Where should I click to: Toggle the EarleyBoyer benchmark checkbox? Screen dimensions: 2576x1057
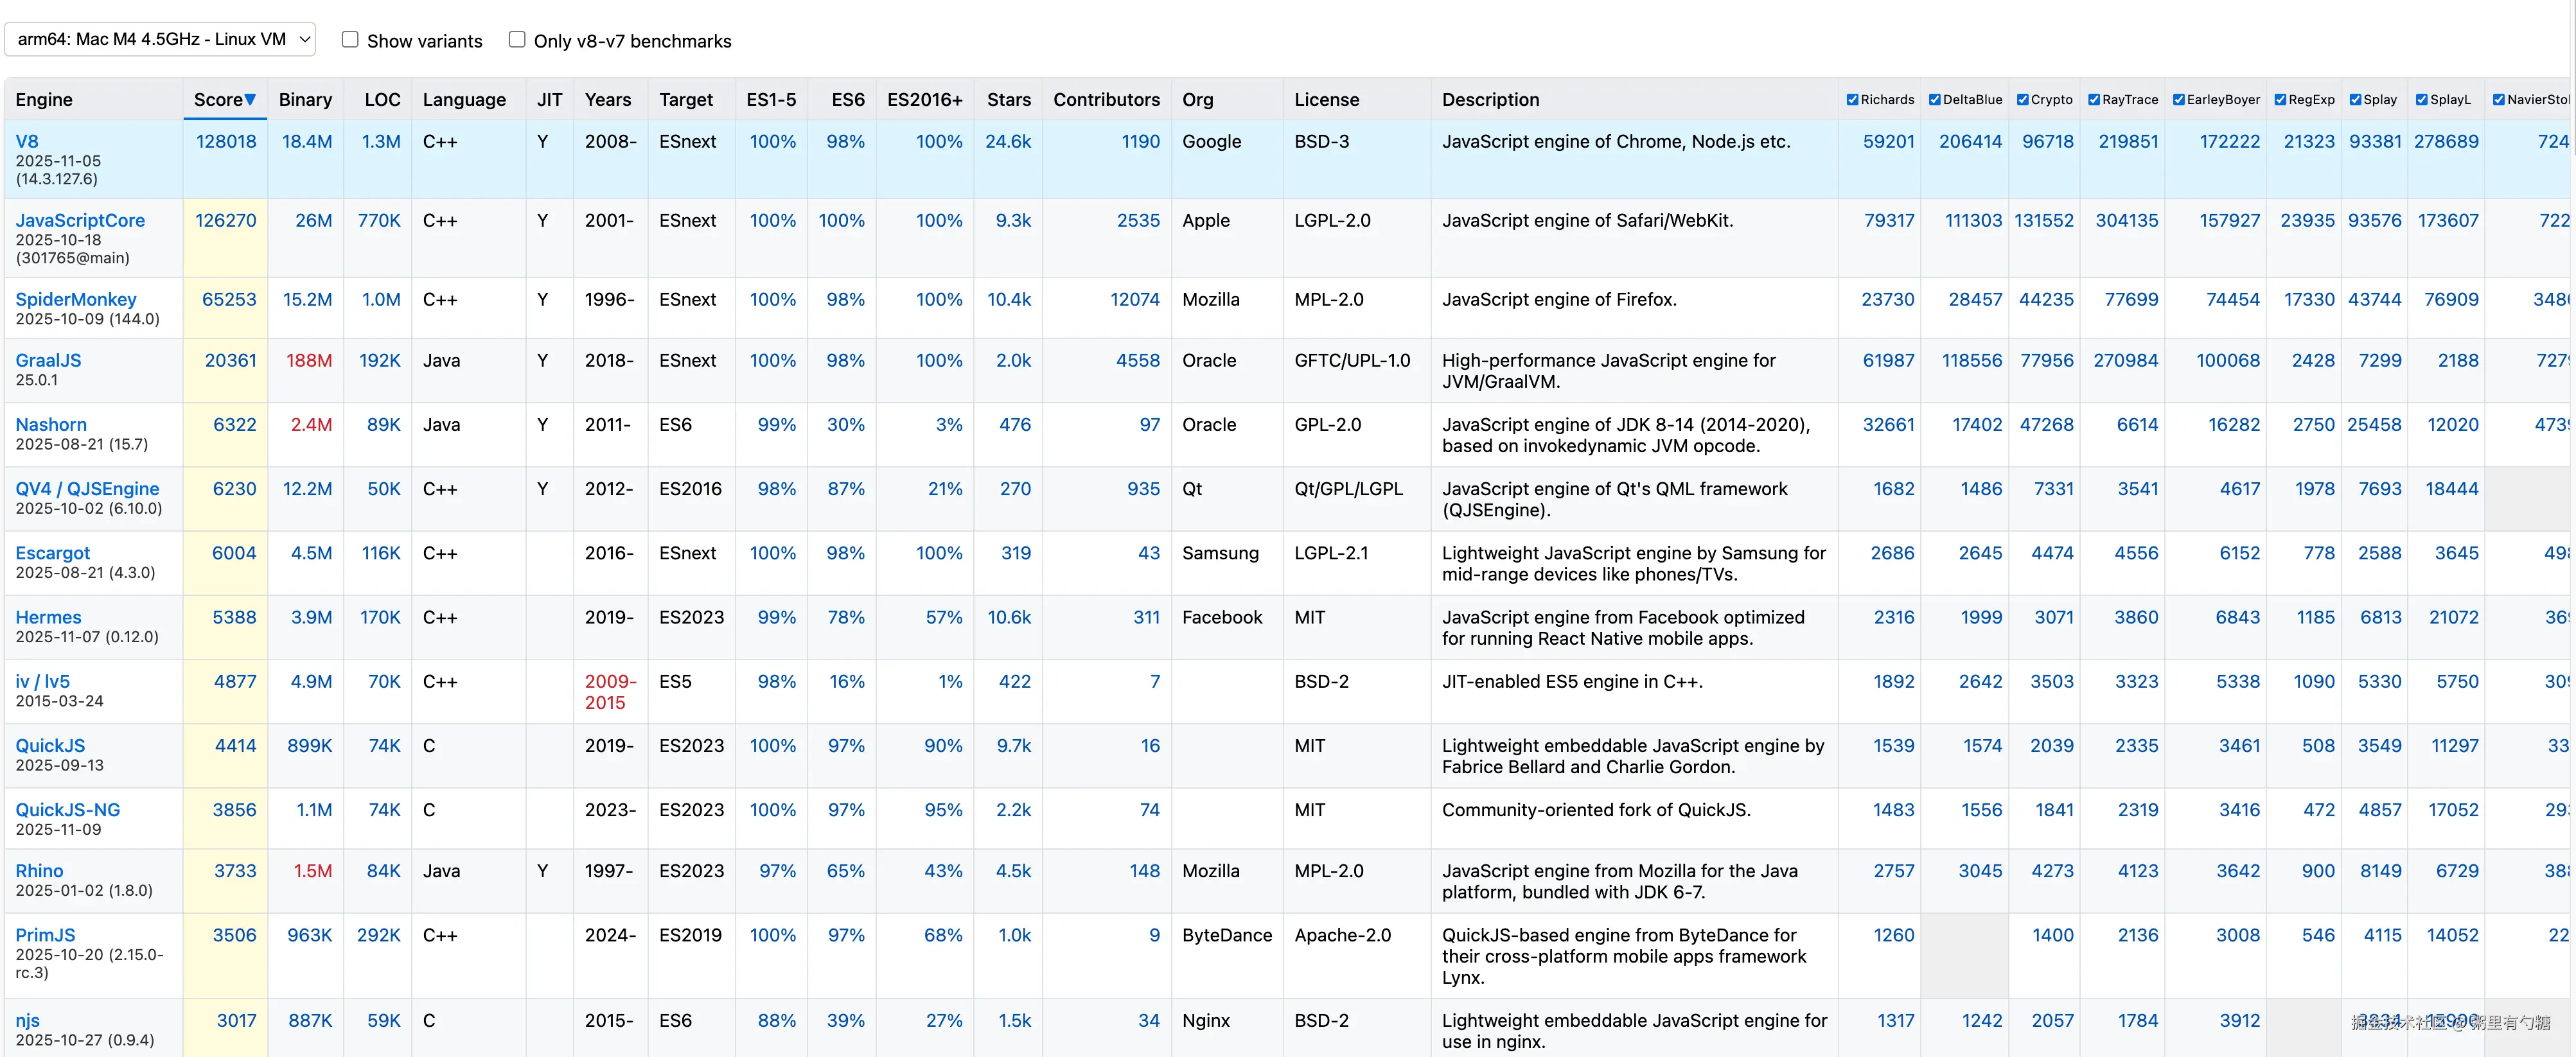[2179, 100]
